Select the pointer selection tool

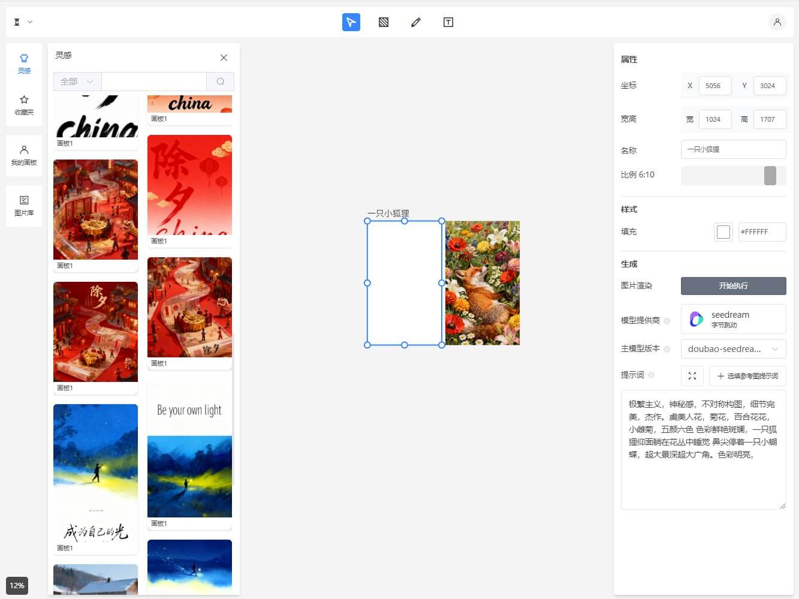pos(351,22)
